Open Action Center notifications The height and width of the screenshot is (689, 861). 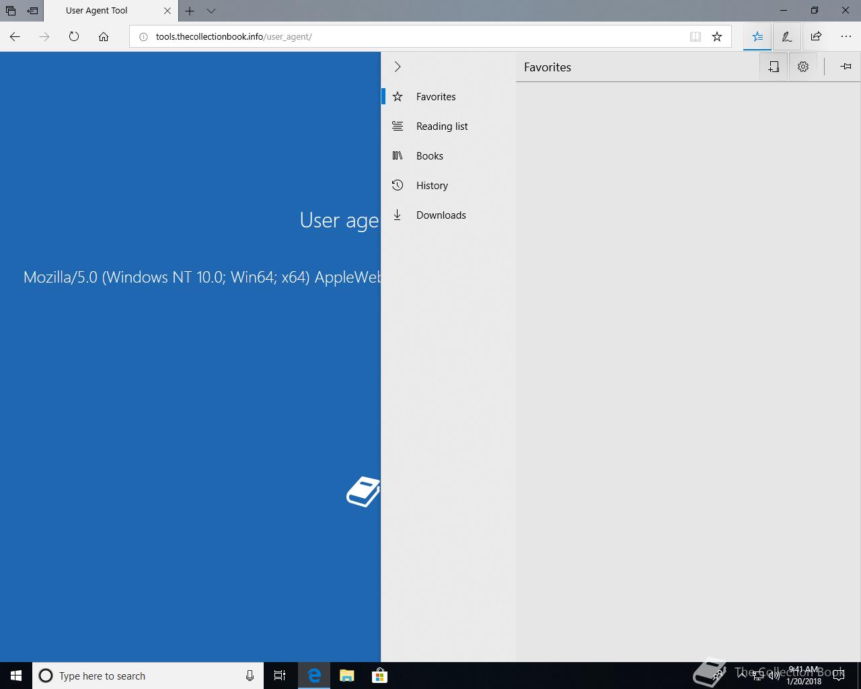[839, 676]
